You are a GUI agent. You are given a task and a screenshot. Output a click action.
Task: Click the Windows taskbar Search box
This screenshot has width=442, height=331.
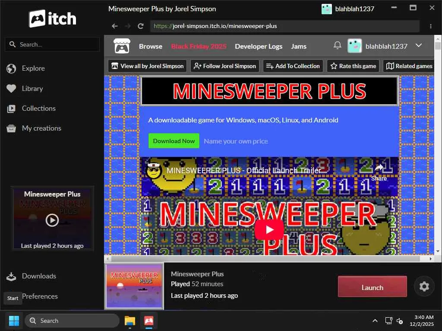tap(72, 321)
